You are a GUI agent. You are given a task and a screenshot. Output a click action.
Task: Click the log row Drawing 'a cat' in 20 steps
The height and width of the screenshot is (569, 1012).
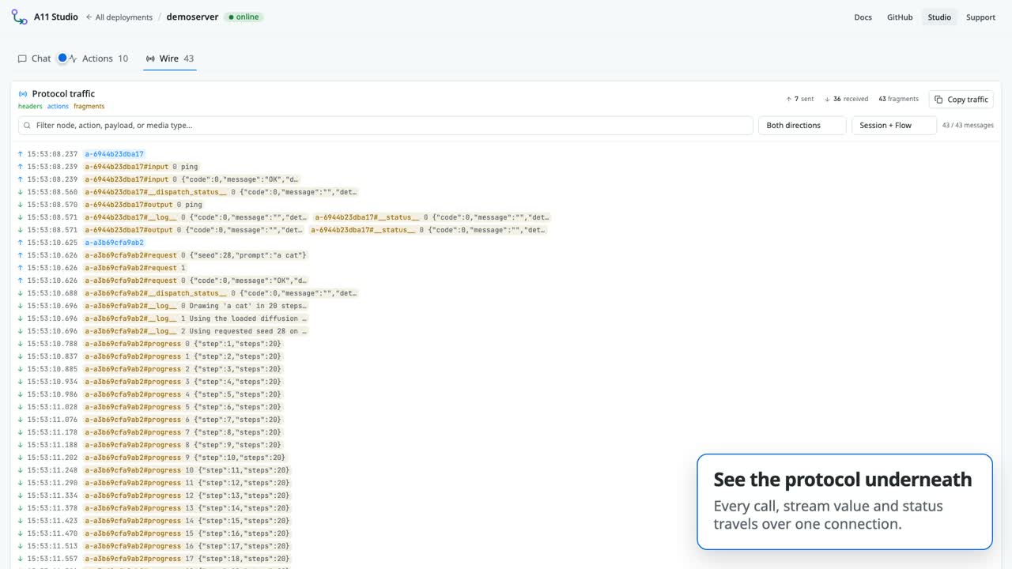[x=196, y=306]
